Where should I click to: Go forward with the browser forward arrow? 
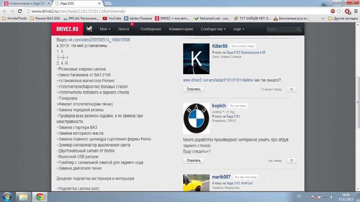pyautogui.click(x=12, y=11)
